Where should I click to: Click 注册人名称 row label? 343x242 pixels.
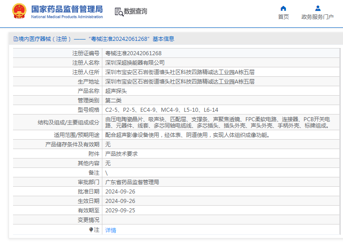tap(86, 63)
